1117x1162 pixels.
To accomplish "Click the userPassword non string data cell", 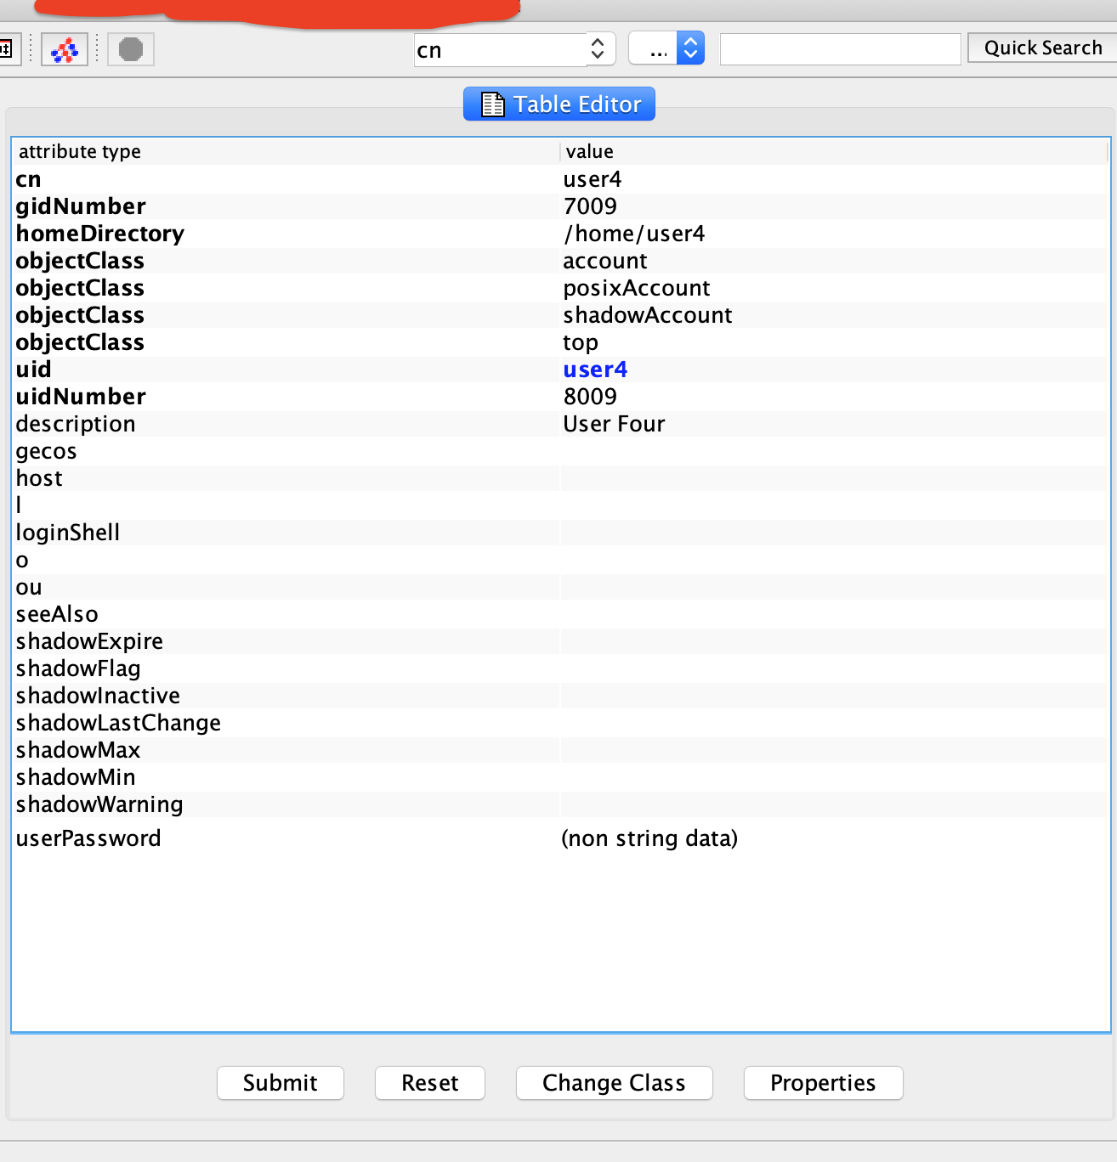I will [649, 838].
